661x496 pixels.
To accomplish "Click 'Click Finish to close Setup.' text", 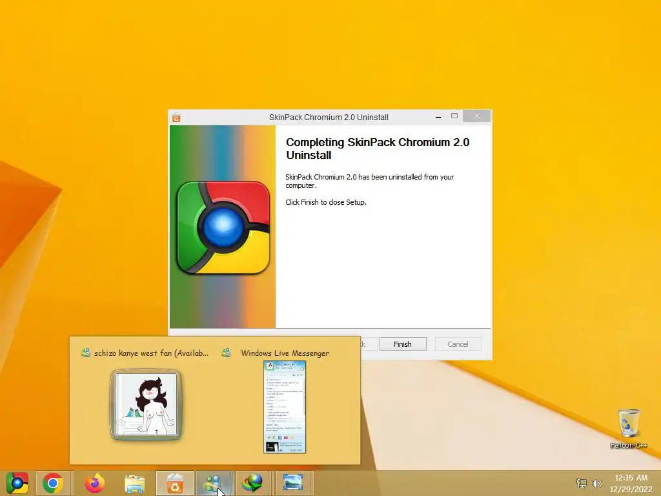I will pos(326,202).
